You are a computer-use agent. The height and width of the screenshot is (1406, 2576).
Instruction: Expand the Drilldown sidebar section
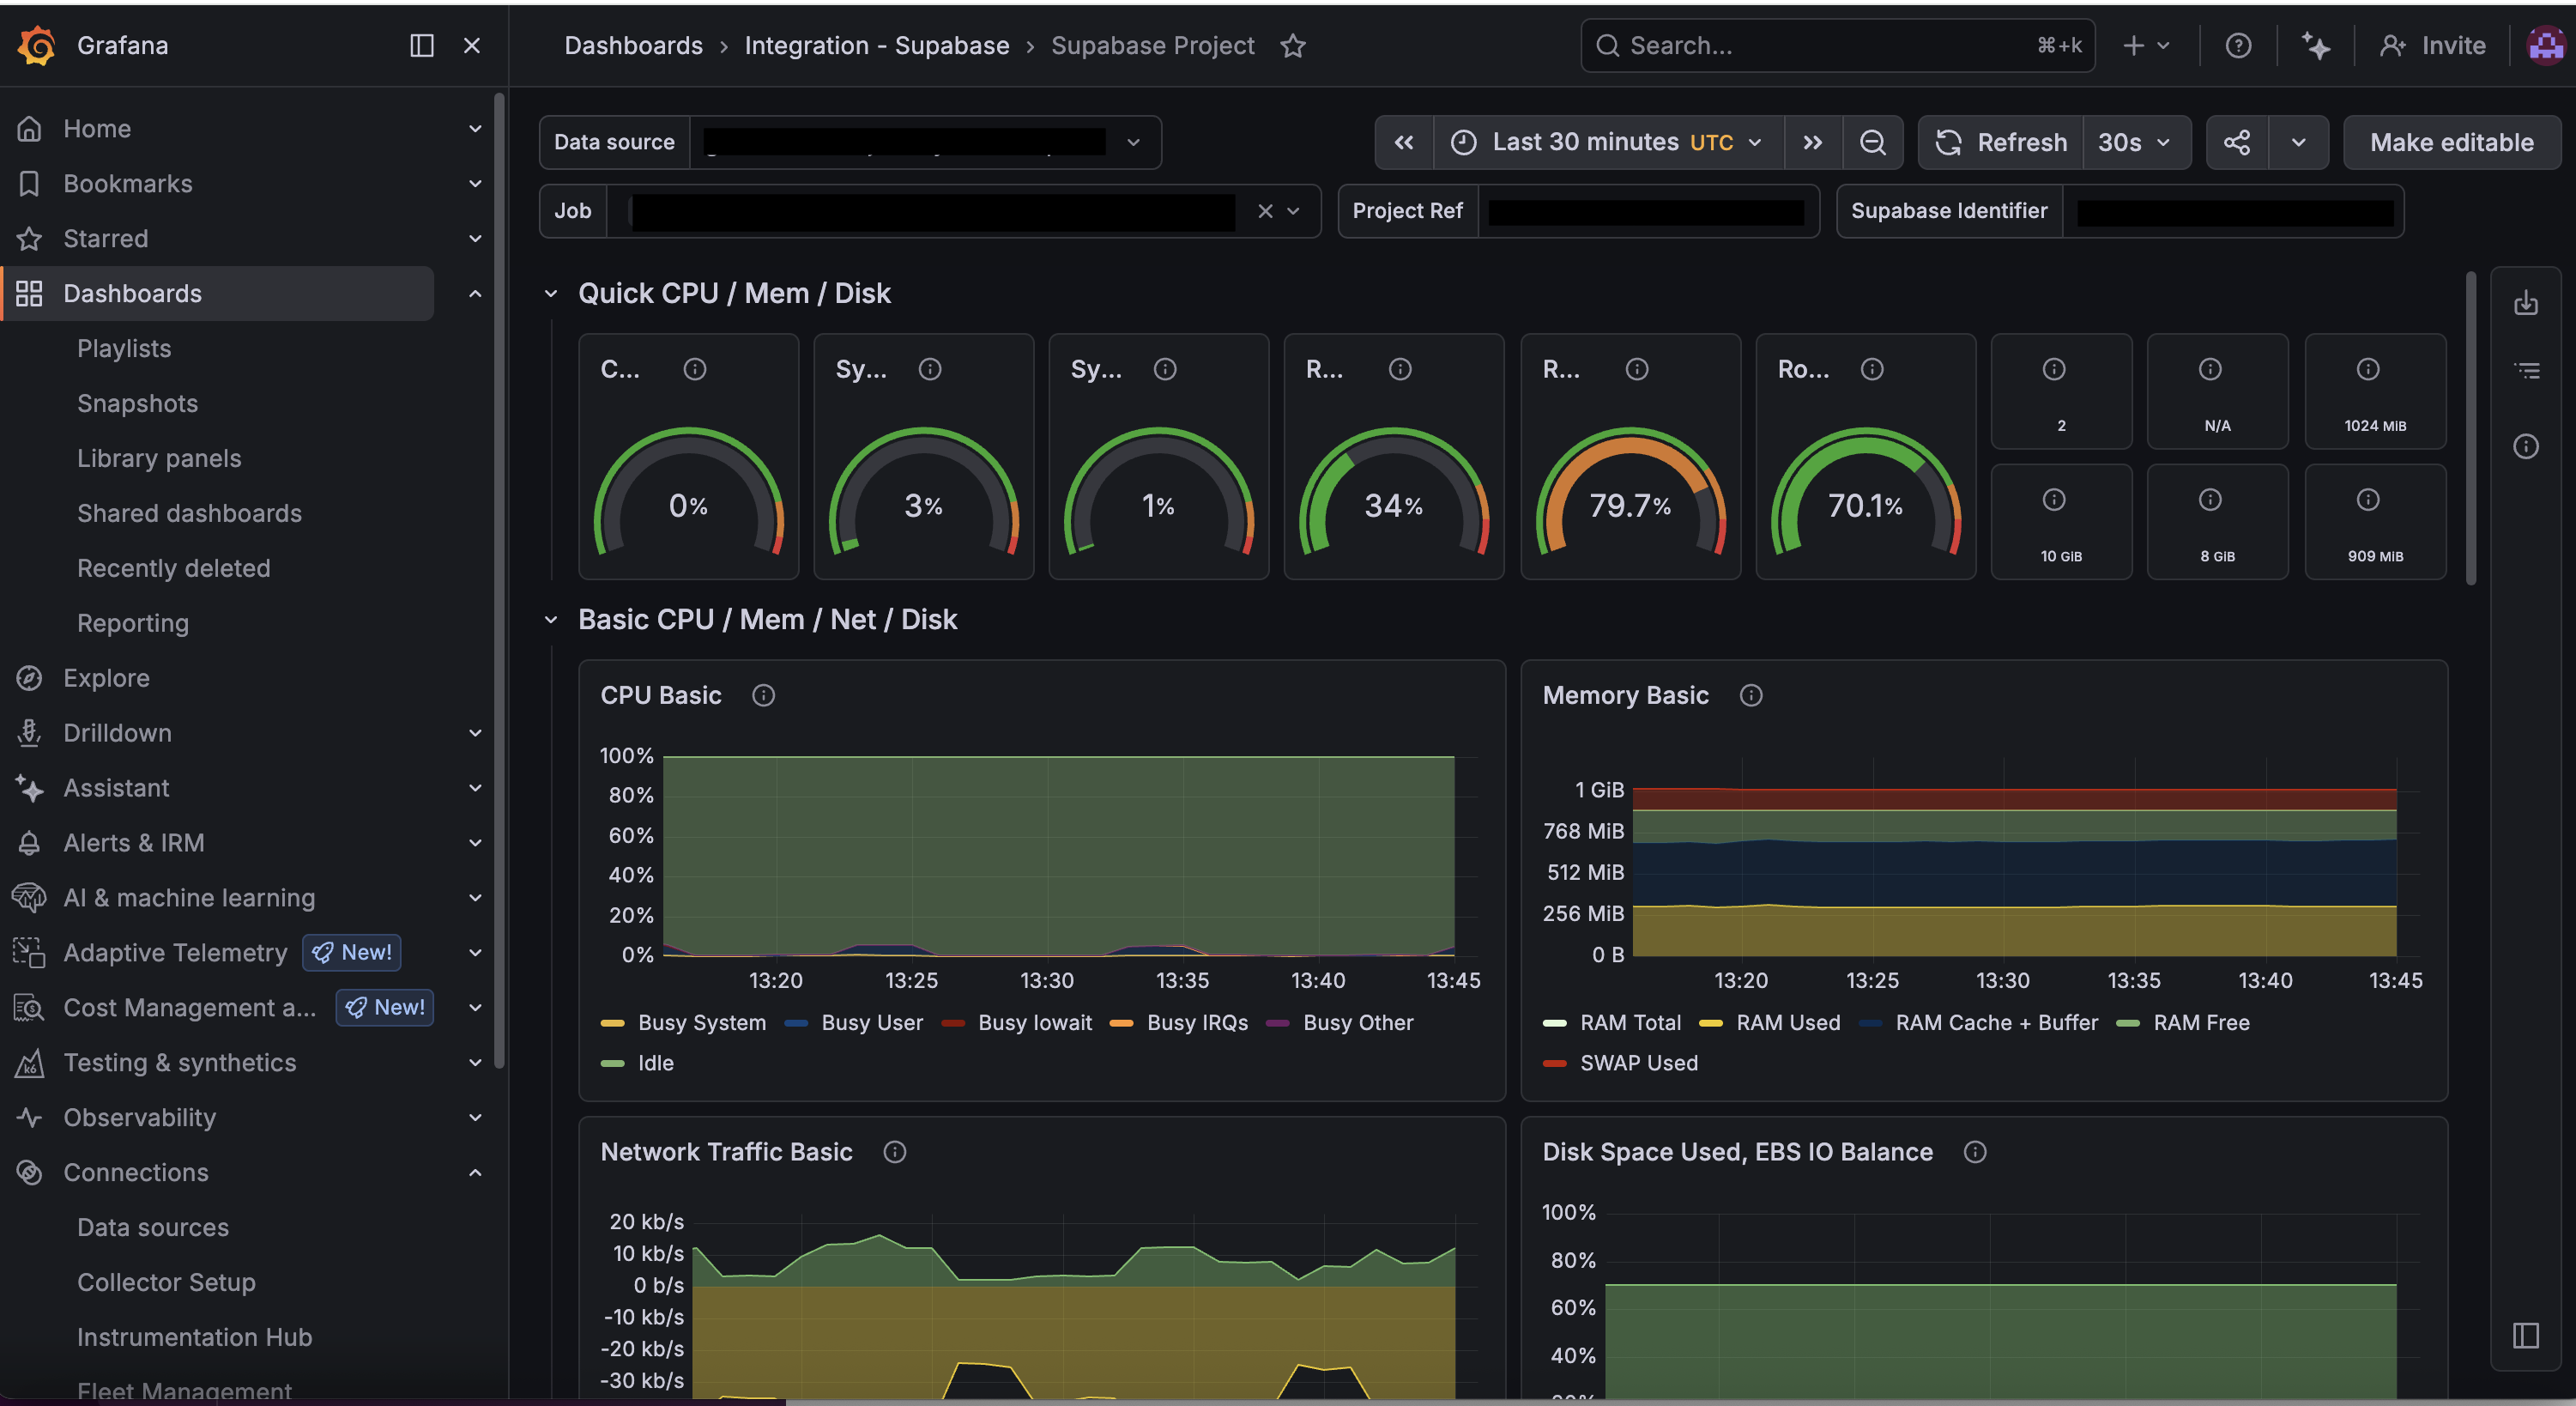tap(475, 733)
